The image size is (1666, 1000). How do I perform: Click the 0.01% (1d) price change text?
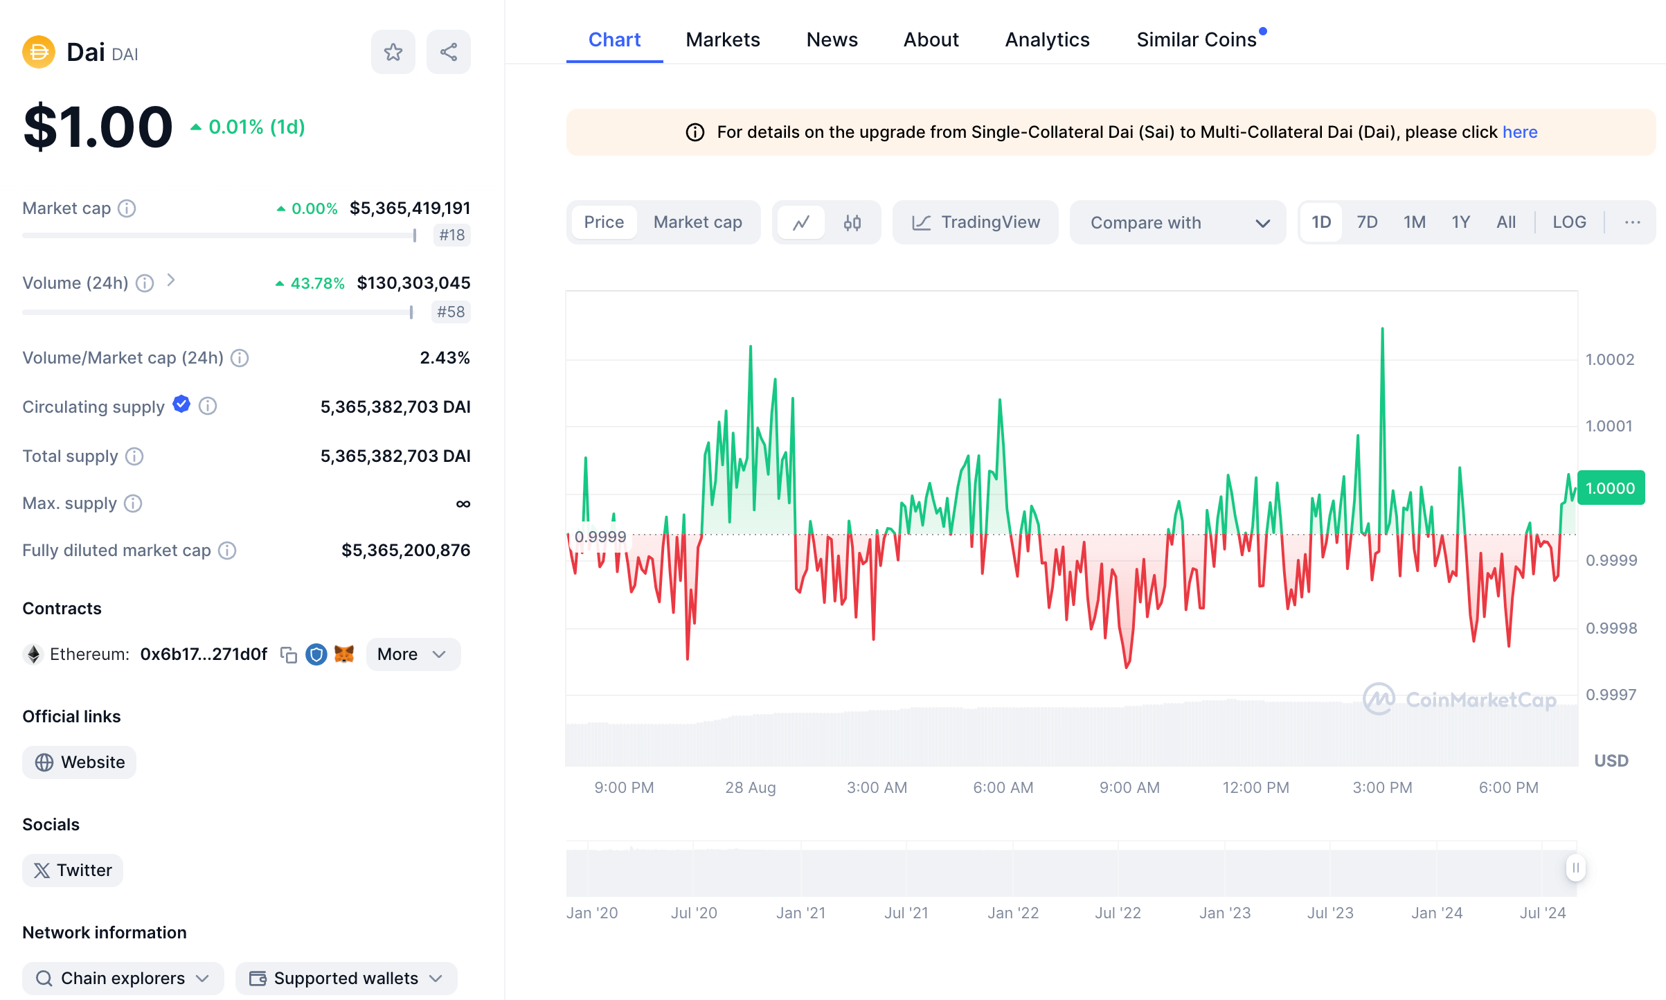click(x=257, y=127)
